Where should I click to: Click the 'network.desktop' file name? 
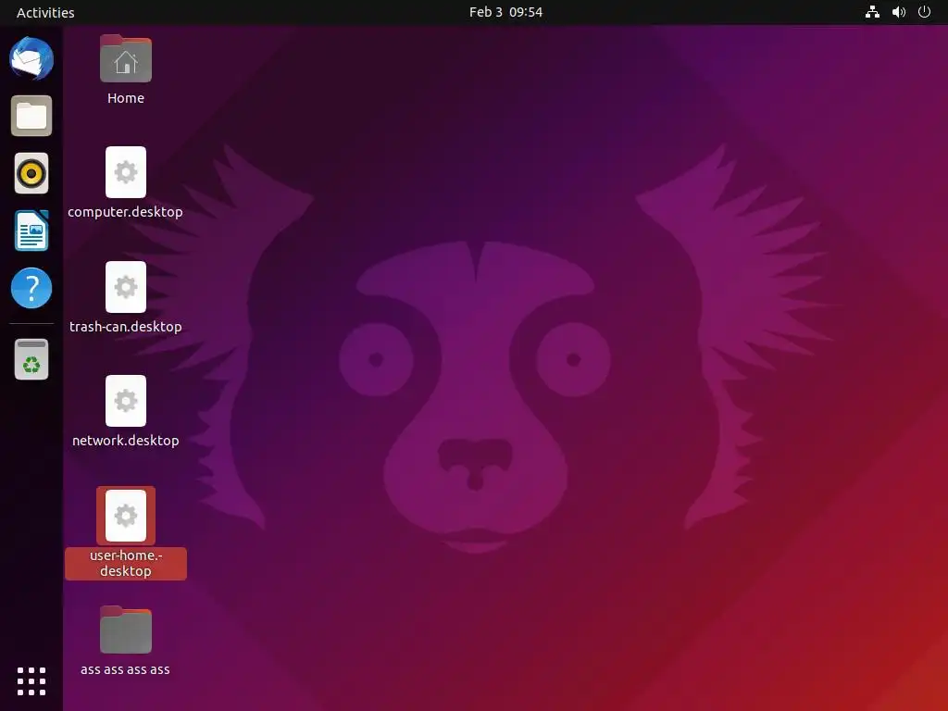pyautogui.click(x=126, y=441)
